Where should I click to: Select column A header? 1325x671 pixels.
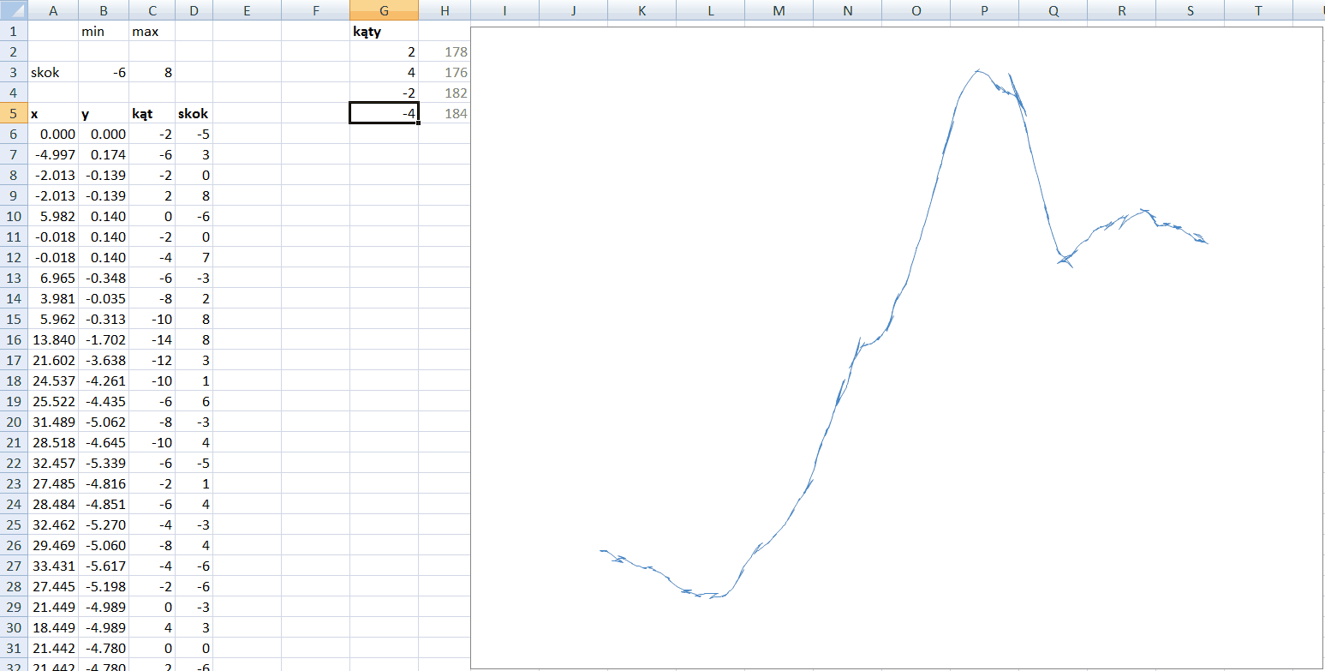pos(53,10)
